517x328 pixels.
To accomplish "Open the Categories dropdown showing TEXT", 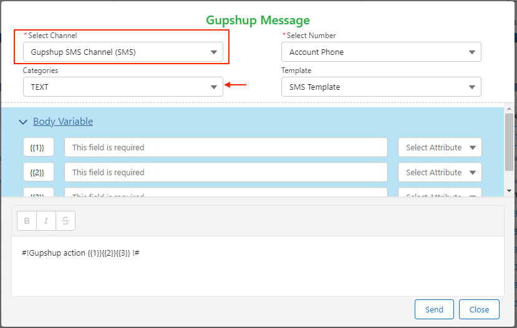I will [123, 87].
